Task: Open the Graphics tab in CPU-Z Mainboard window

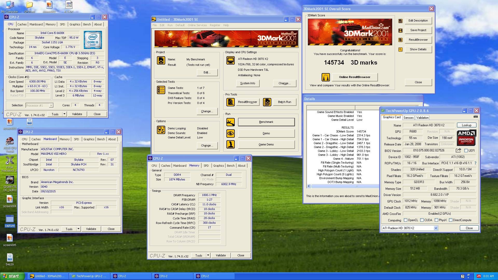Action: click(89, 139)
